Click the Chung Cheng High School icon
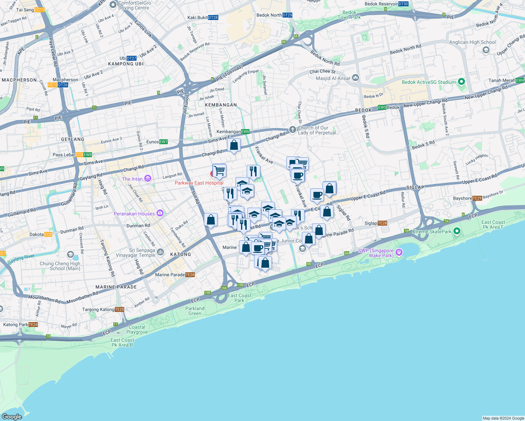The height and width of the screenshot is (421, 525). (71, 255)
